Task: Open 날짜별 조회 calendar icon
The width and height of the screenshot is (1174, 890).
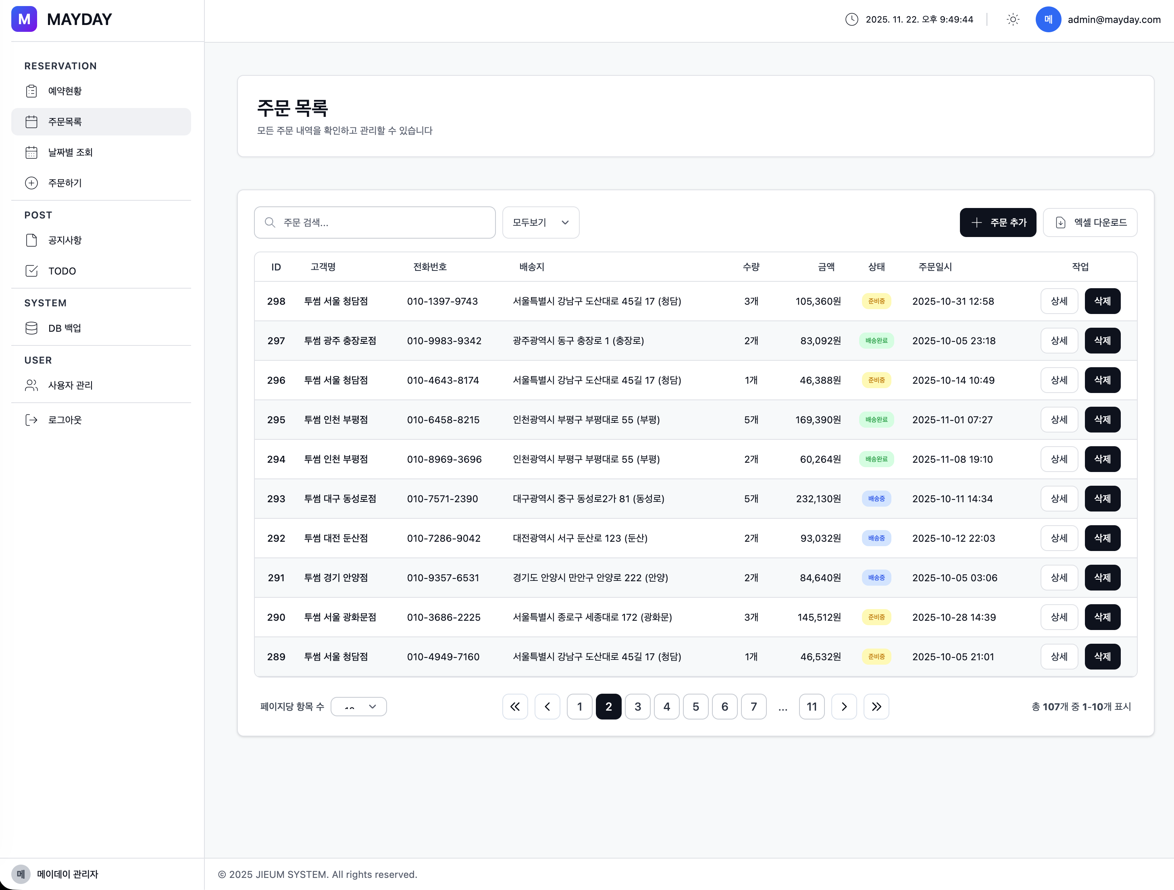Action: coord(31,152)
